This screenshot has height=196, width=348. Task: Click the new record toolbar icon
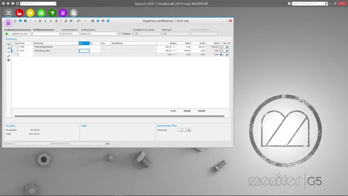pyautogui.click(x=15, y=21)
